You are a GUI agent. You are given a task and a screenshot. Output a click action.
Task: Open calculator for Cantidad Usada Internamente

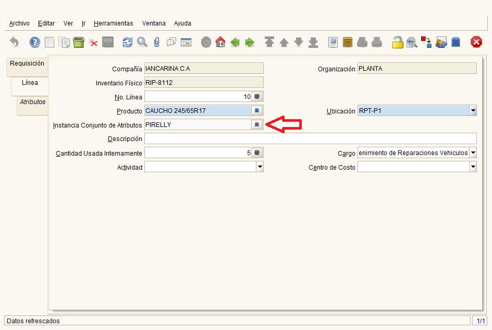[257, 153]
